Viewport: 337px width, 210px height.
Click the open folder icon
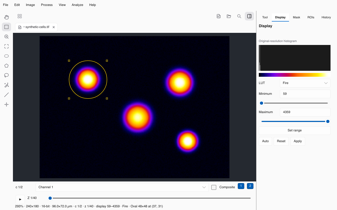pyautogui.click(x=229, y=16)
